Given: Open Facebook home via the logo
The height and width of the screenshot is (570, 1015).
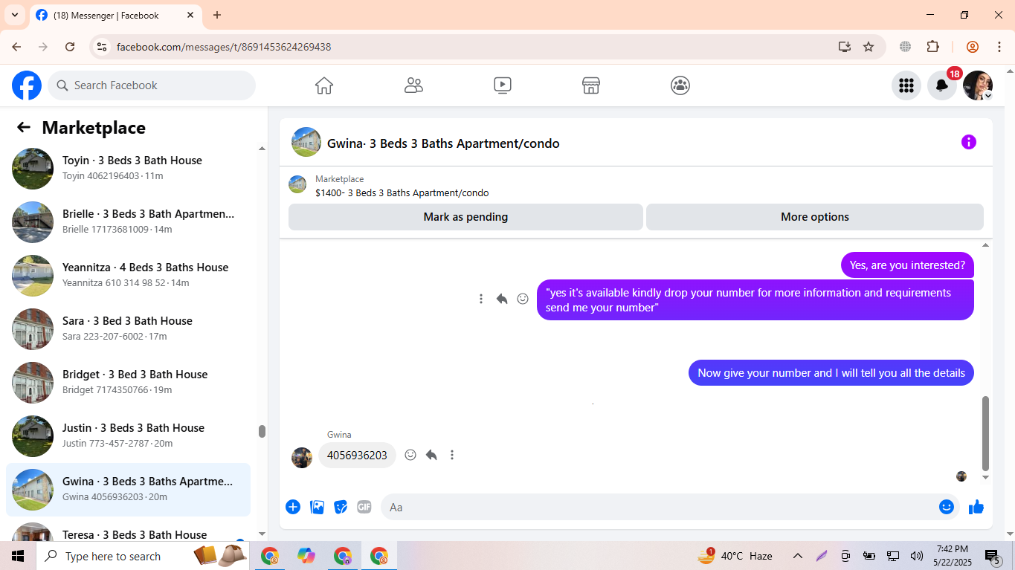Looking at the screenshot, I should pos(27,85).
